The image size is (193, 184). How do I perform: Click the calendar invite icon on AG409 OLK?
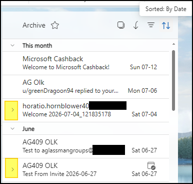(151, 165)
